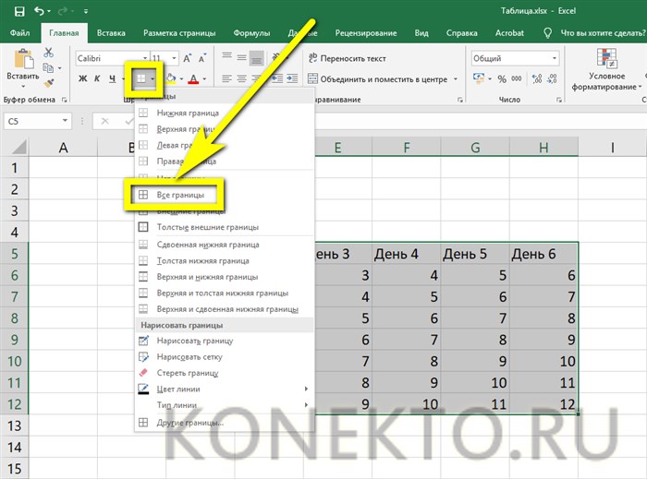Switch to the Вид tab

421,33
